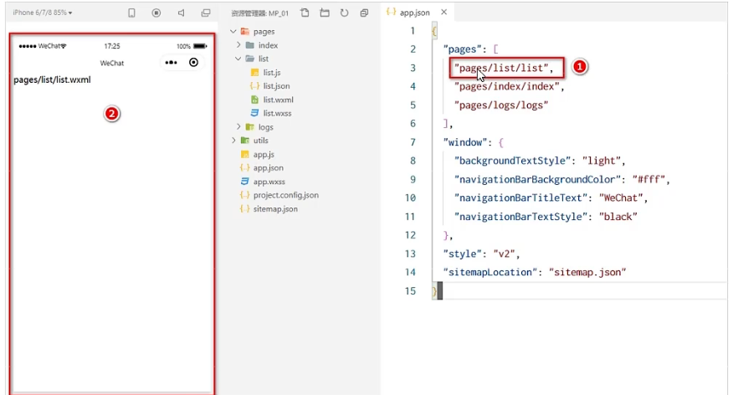Viewport: 733px width, 395px height.
Task: Click the simulator record circle icon
Action: tap(156, 13)
